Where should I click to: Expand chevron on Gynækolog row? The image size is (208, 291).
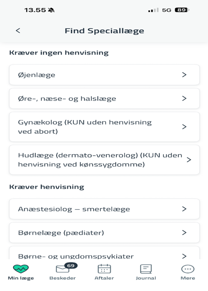coord(184,127)
